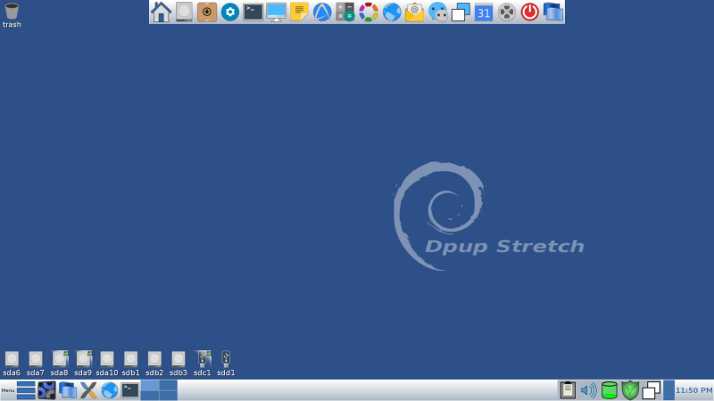Open the calendar icon showing 31
The width and height of the screenshot is (714, 401).
pos(483,12)
